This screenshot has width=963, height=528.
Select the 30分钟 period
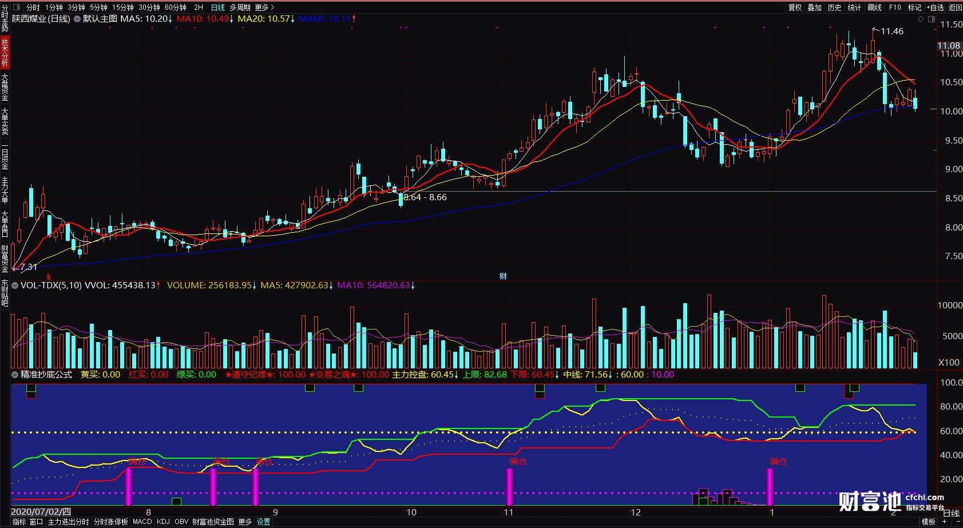click(x=149, y=7)
